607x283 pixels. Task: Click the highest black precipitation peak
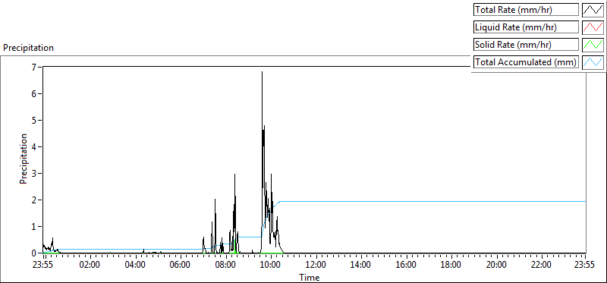pyautogui.click(x=262, y=73)
